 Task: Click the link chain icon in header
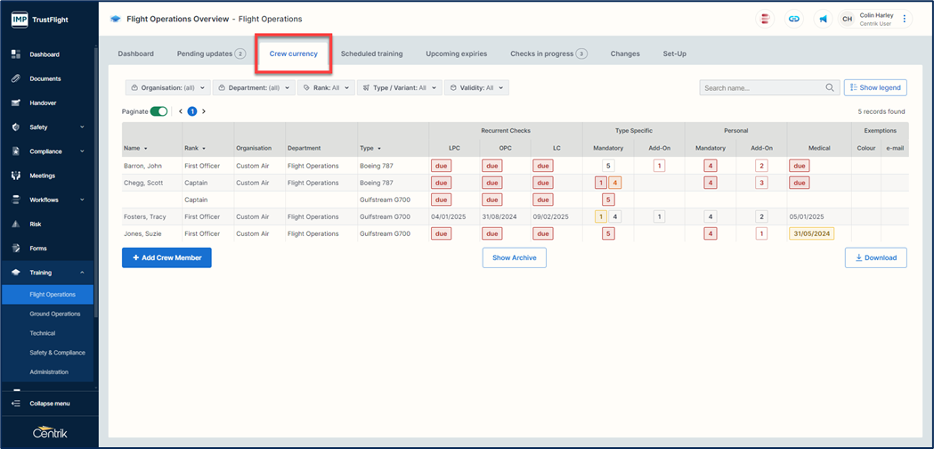pos(794,19)
